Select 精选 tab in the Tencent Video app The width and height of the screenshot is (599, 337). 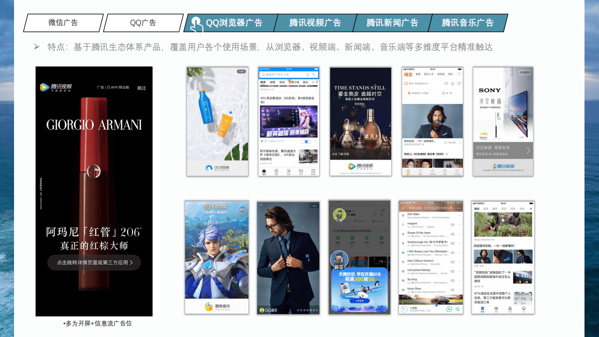pos(408,74)
